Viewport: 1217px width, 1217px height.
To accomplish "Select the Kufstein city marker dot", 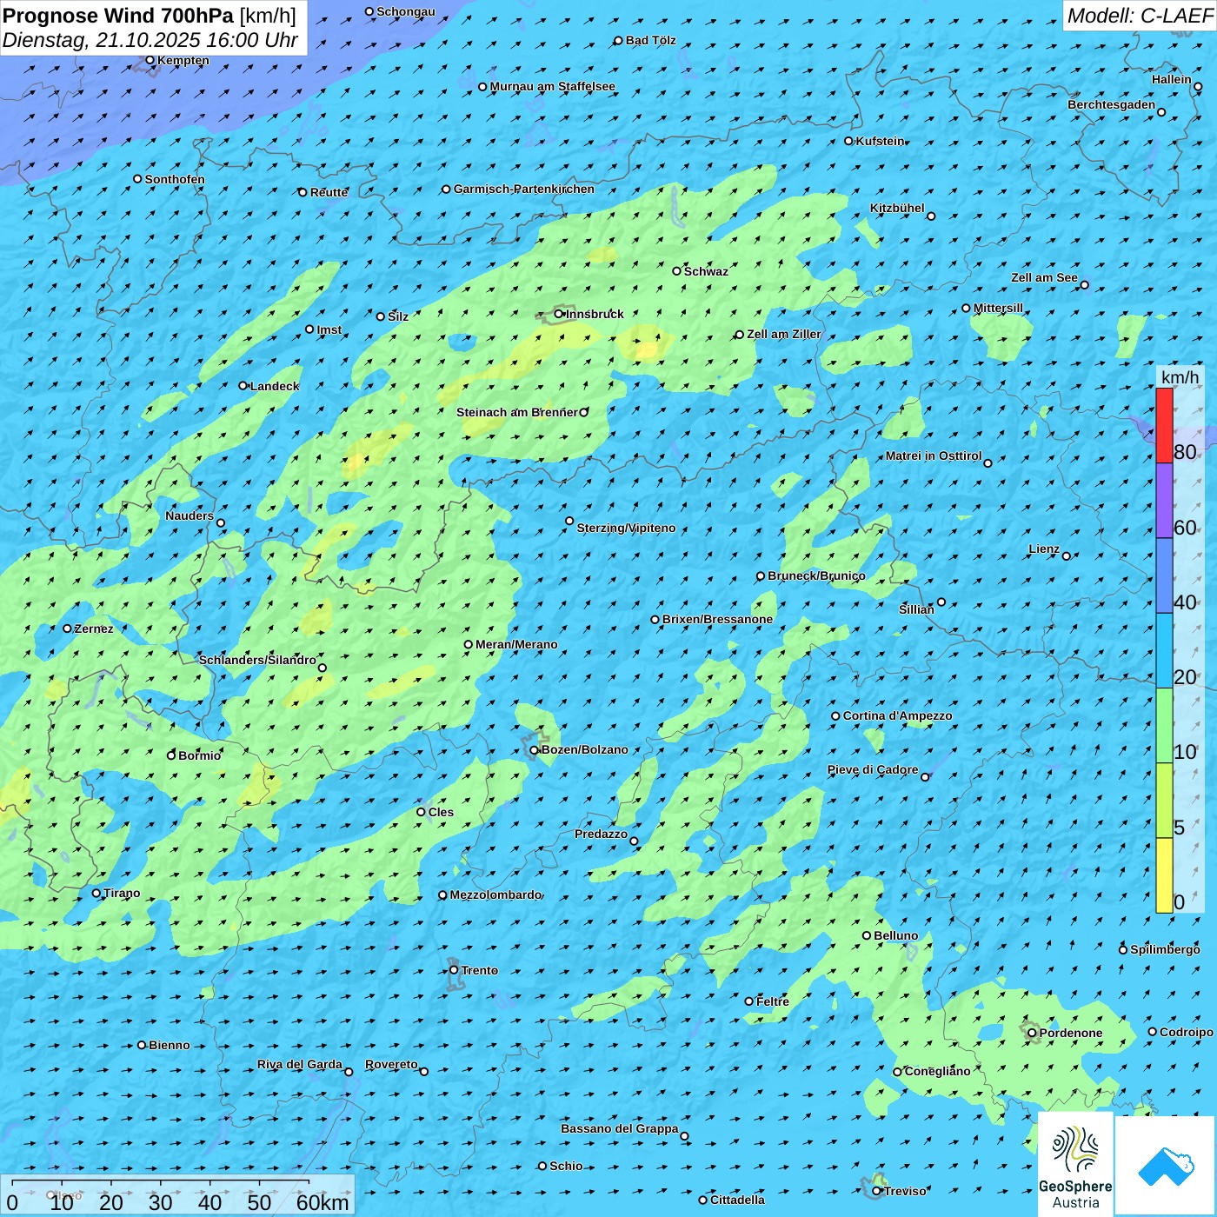I will tap(849, 141).
